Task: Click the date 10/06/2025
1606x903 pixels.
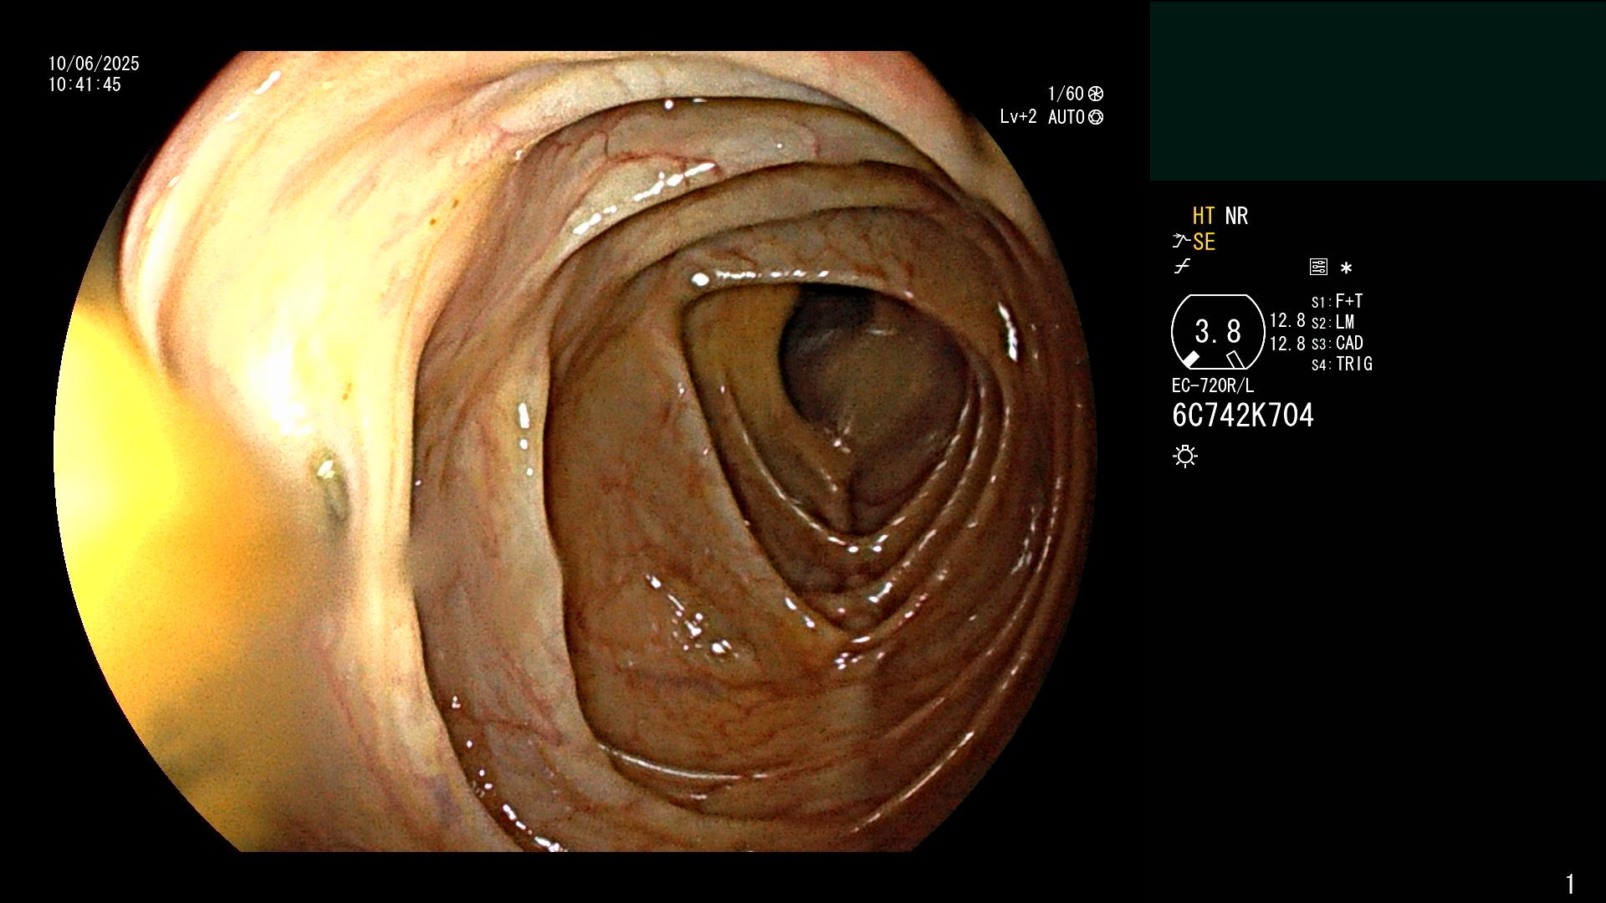Action: coord(94,64)
